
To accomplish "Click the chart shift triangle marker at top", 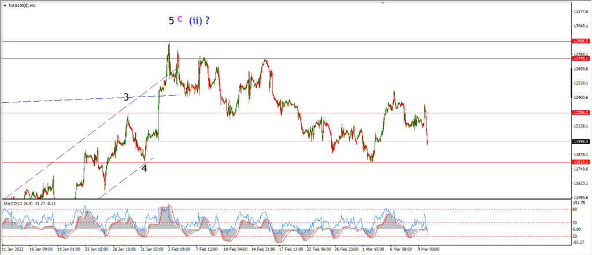I will pos(383,3).
